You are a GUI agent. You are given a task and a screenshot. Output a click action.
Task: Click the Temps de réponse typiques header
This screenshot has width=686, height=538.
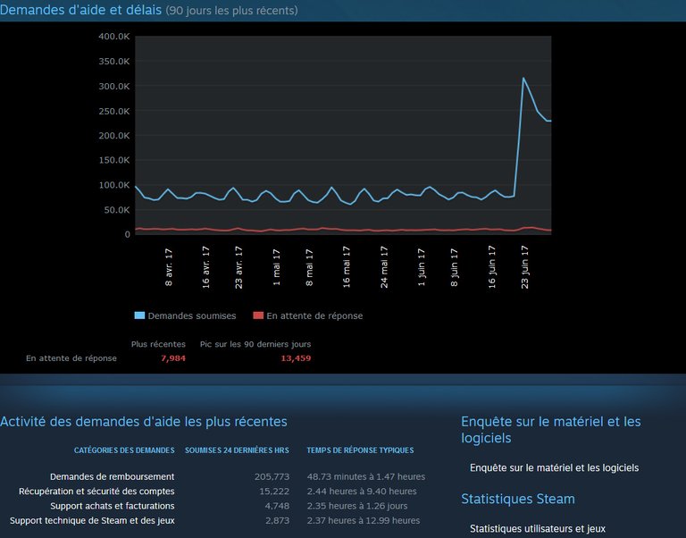(360, 450)
